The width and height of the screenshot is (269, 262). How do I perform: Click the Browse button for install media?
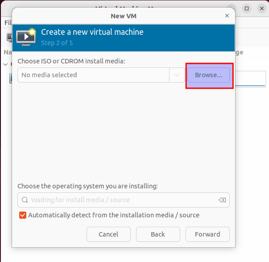click(x=208, y=75)
